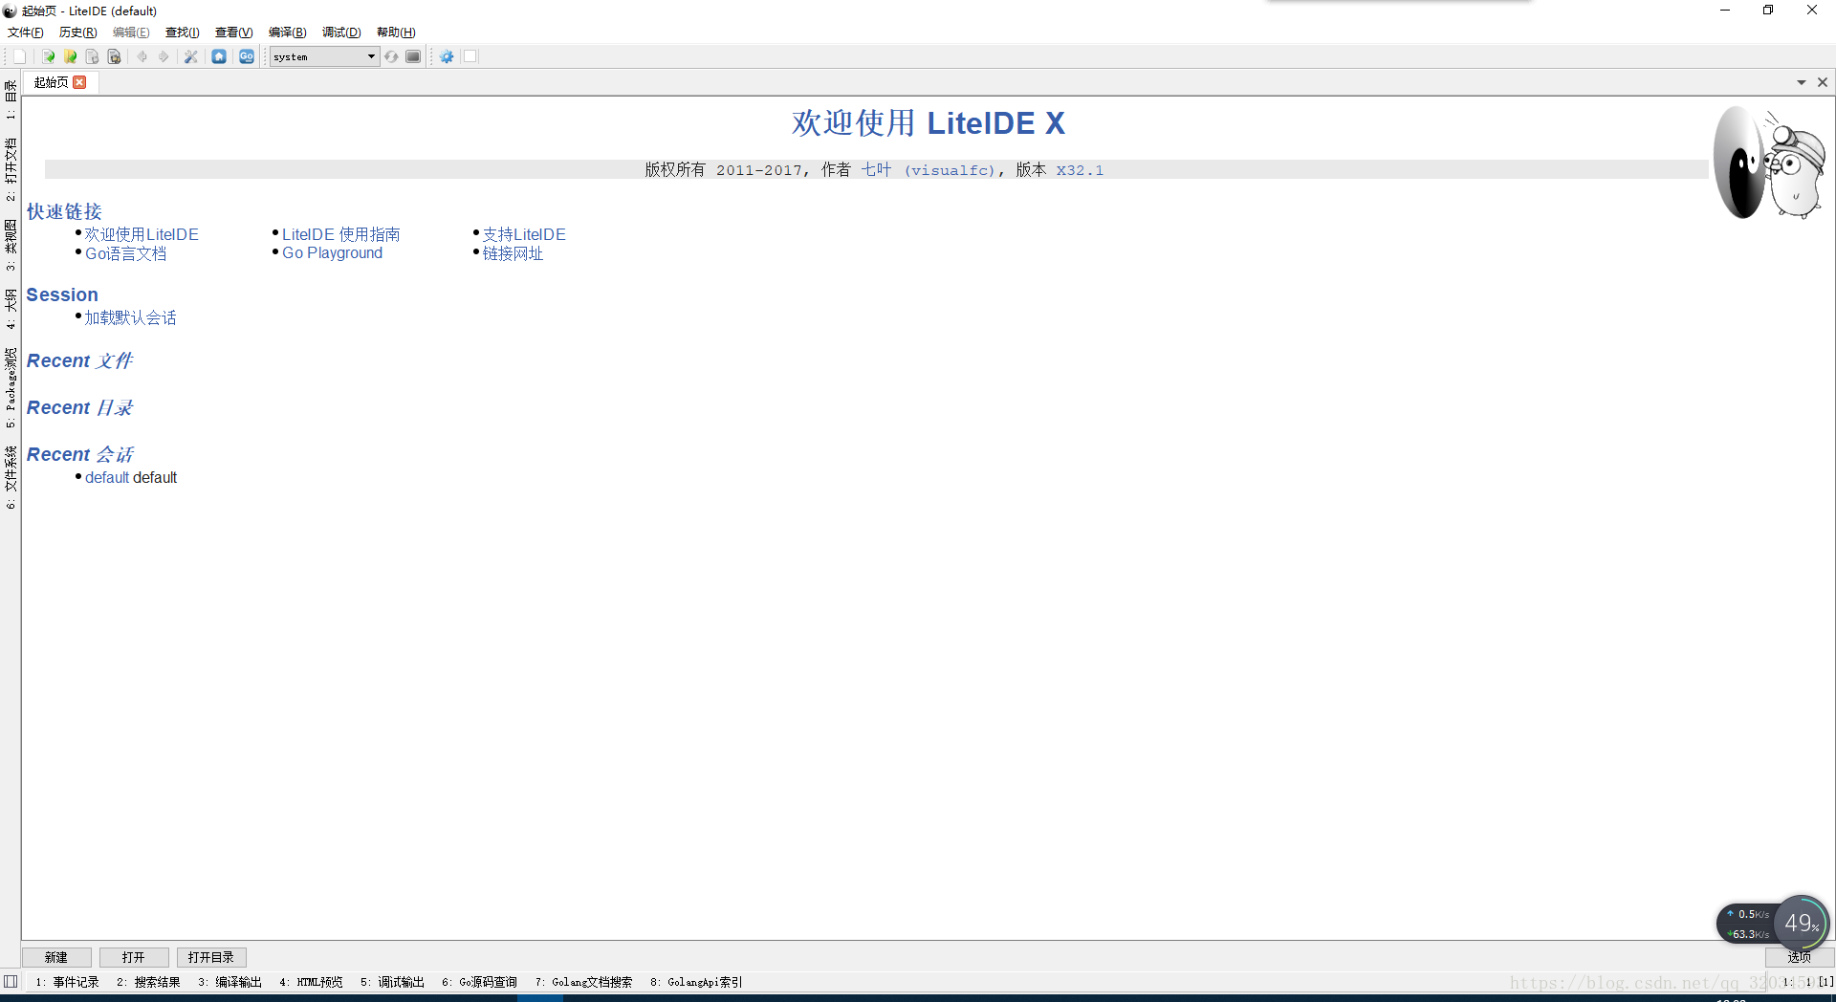Show the 调试输出 bottom panel
This screenshot has height=1002, width=1836.
pyautogui.click(x=392, y=982)
